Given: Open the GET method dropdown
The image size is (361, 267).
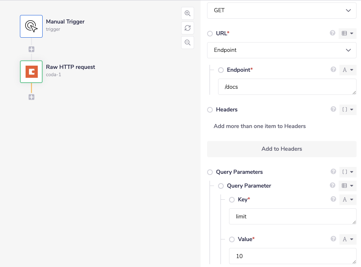Looking at the screenshot, I should [x=282, y=11].
